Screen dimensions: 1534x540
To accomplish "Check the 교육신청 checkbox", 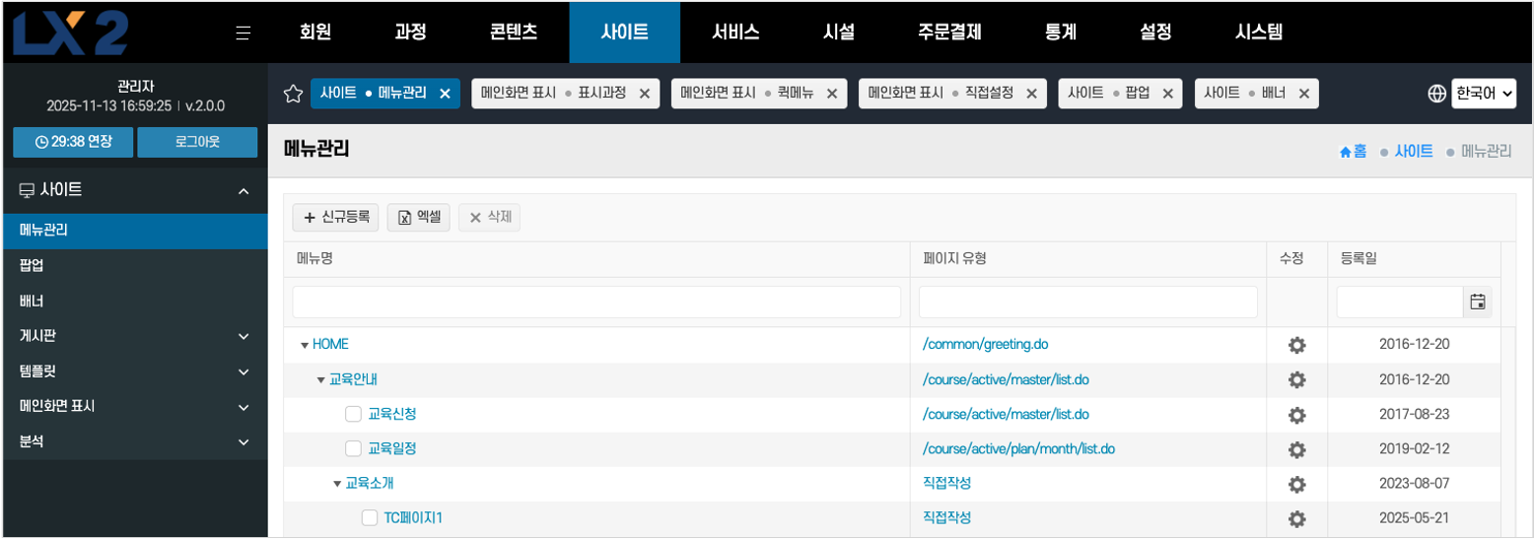I will (x=353, y=414).
